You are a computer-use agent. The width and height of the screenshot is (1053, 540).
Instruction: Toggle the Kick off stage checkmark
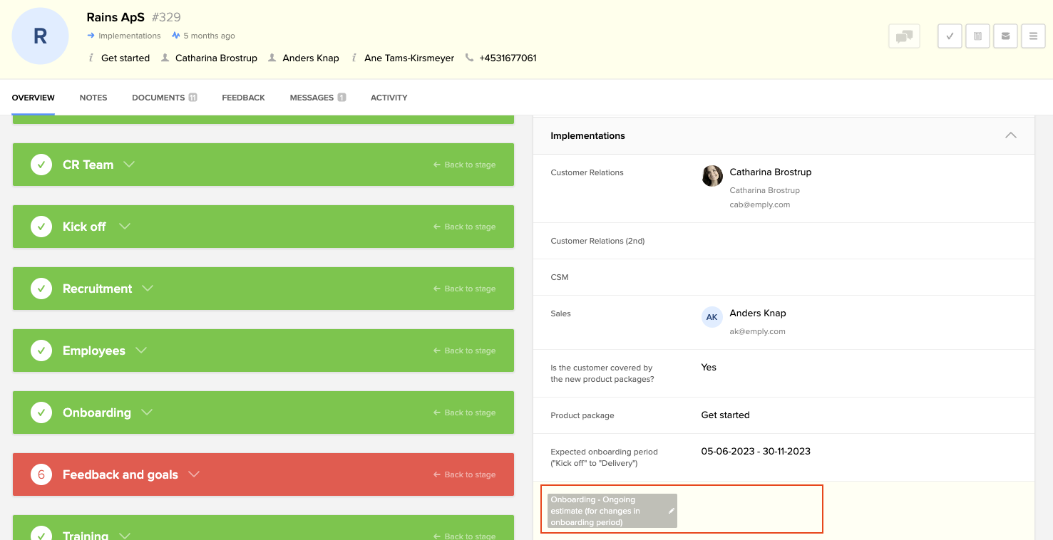pos(41,227)
